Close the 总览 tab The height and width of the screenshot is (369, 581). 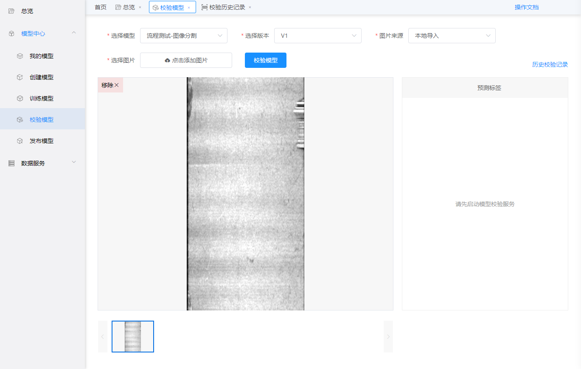[x=140, y=7]
